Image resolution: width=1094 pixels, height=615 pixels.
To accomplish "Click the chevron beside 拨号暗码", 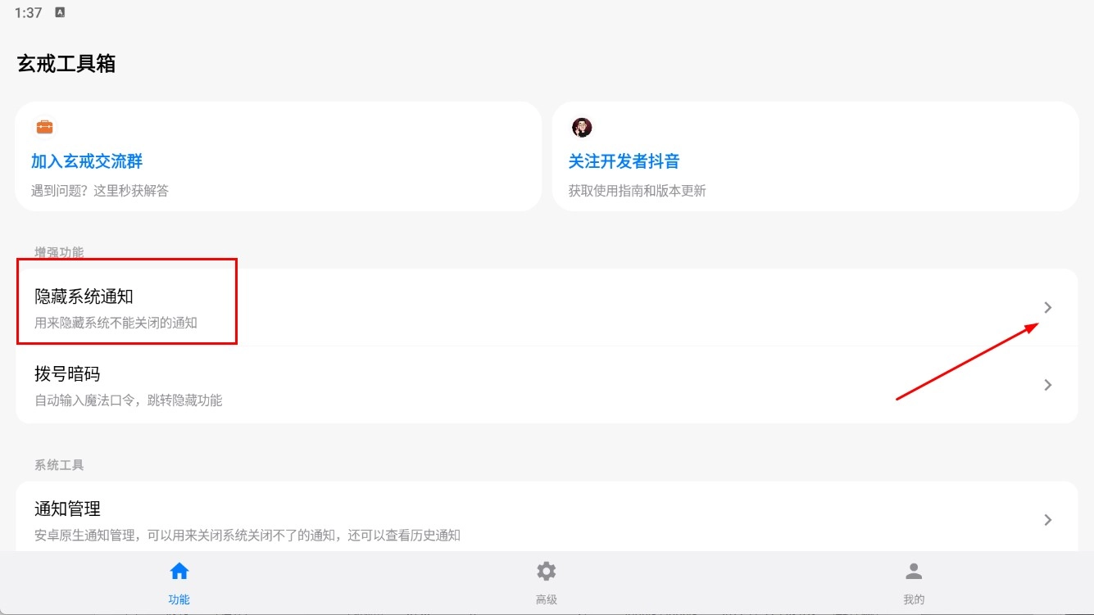I will pyautogui.click(x=1048, y=385).
